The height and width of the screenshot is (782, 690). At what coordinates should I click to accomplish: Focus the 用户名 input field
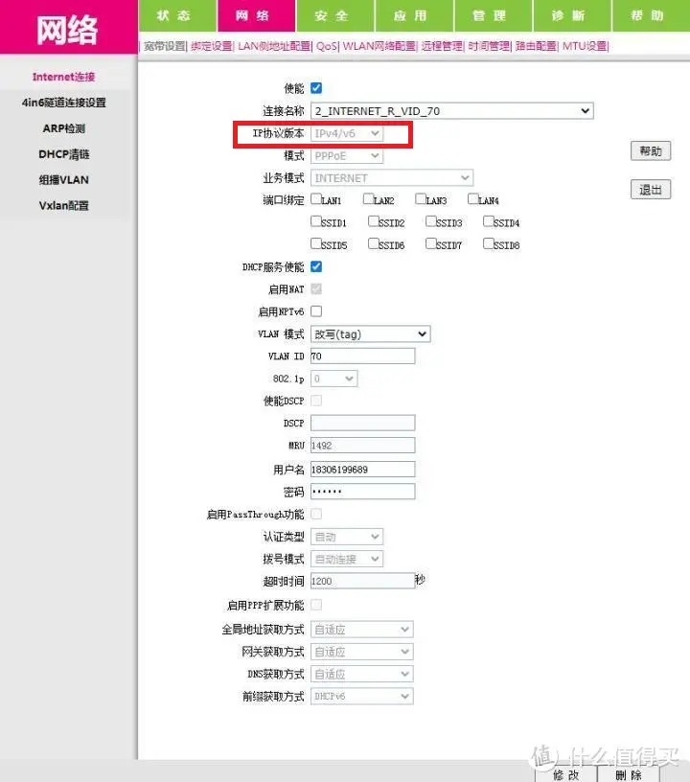click(362, 469)
